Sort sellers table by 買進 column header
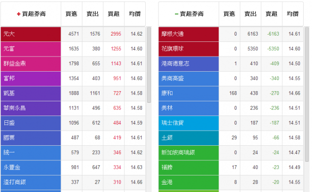The height and width of the screenshot is (192, 312). (x=230, y=14)
